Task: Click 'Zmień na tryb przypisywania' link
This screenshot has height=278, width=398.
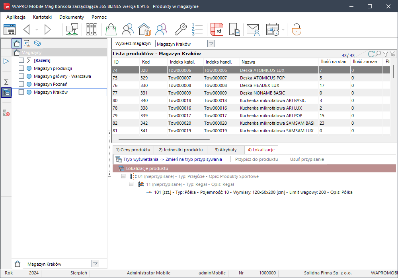Action: [194, 159]
